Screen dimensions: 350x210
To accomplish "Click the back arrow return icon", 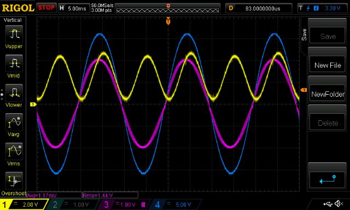I will coord(328,179).
